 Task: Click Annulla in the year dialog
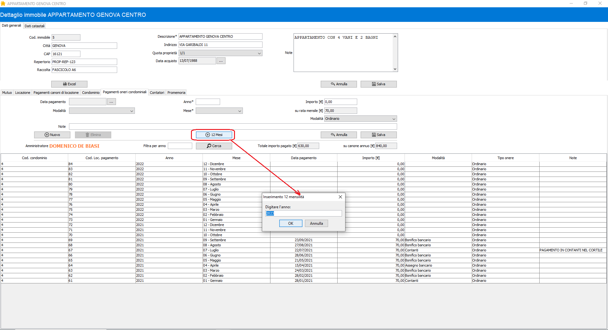coord(316,223)
